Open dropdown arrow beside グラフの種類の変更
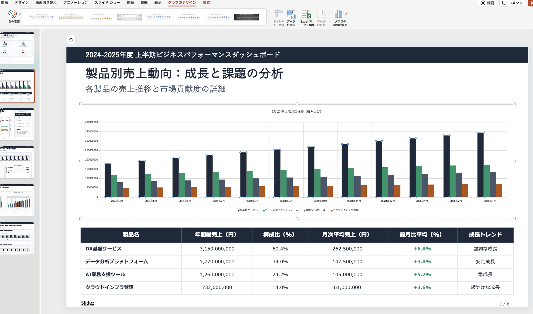Screen dimensions: 533x314 point(346,14)
